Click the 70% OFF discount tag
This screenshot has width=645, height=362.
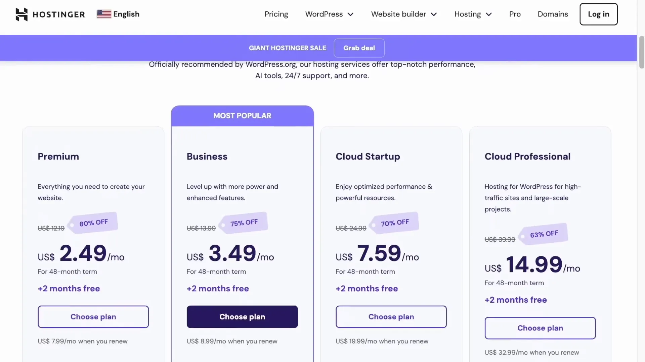pos(394,223)
